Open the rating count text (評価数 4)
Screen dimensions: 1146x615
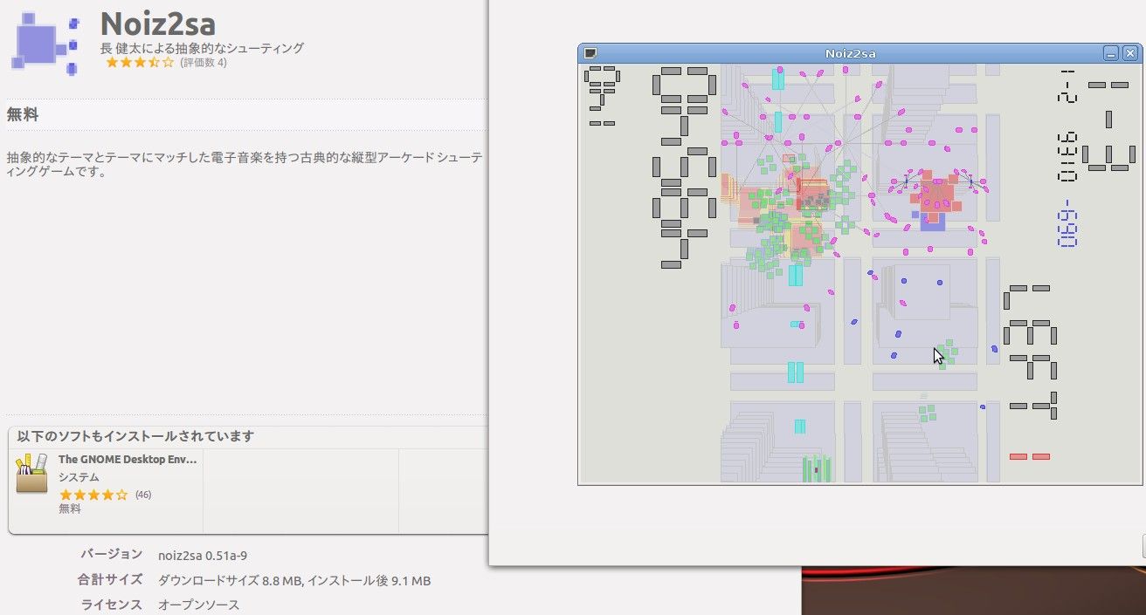point(204,63)
